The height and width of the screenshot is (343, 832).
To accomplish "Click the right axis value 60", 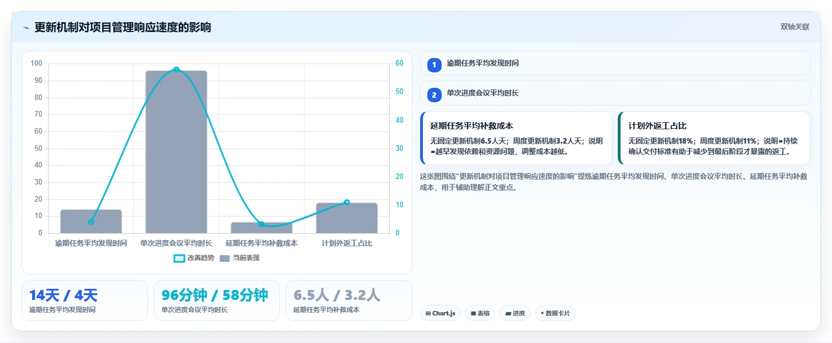I will [399, 64].
